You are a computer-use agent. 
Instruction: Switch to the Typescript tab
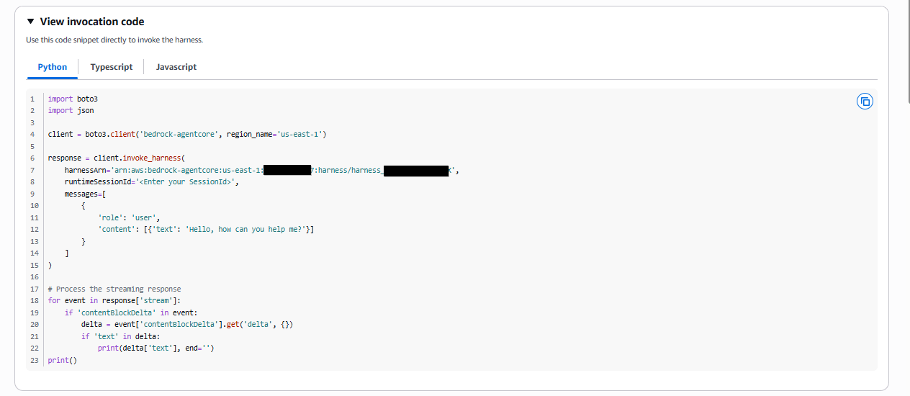click(x=111, y=67)
